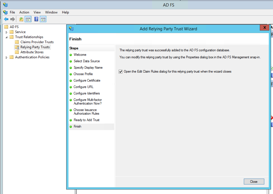Select AD FS root tree item

point(14,27)
